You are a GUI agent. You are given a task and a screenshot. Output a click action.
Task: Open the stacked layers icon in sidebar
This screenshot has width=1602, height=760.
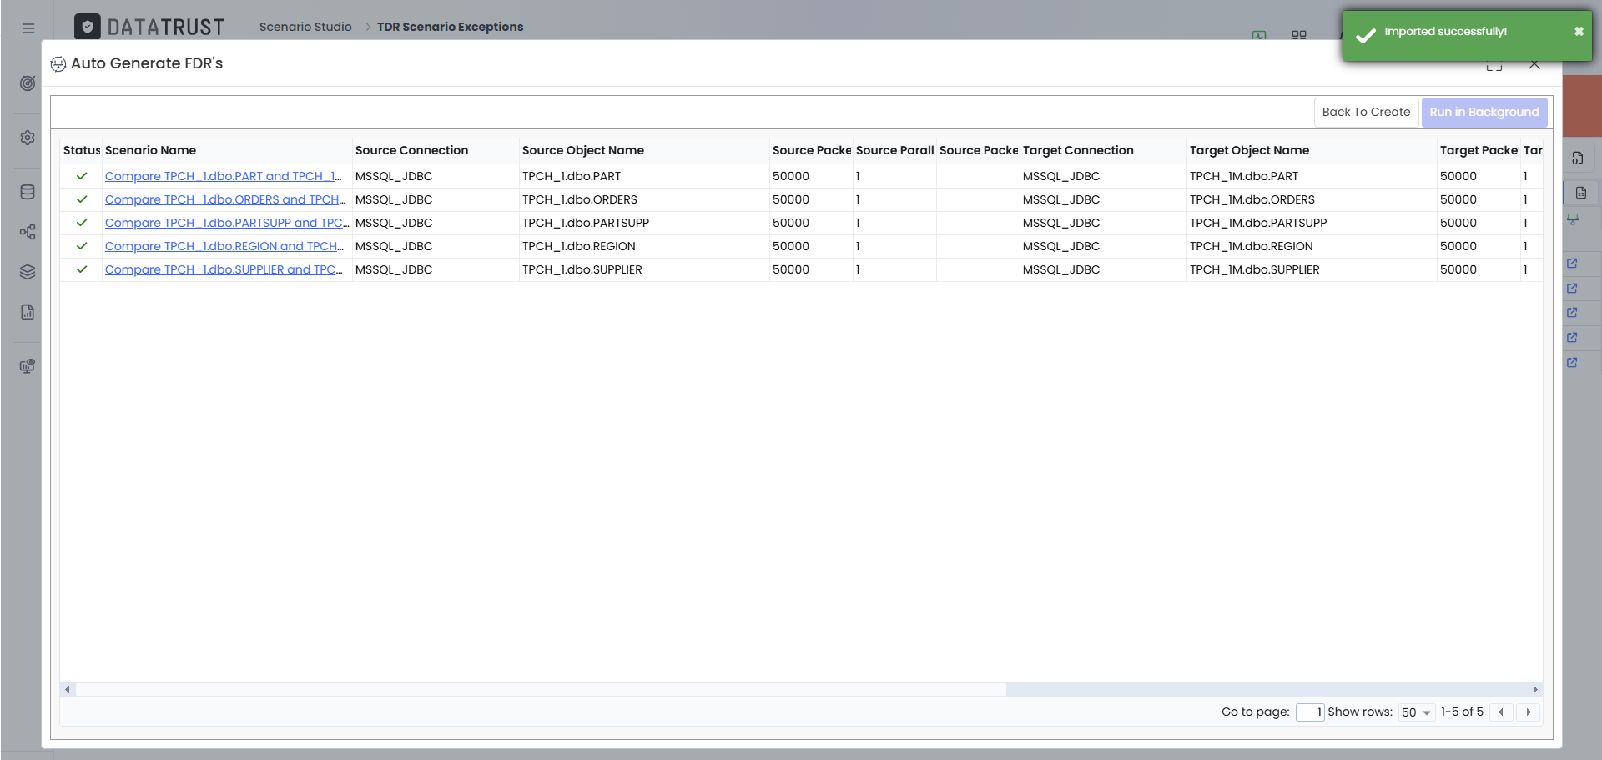(28, 272)
